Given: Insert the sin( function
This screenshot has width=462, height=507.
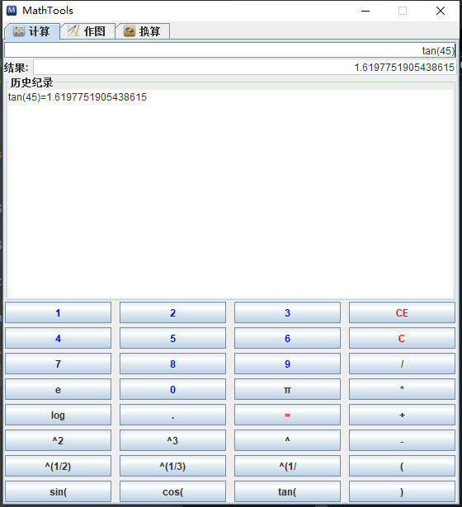Looking at the screenshot, I should click(x=59, y=491).
